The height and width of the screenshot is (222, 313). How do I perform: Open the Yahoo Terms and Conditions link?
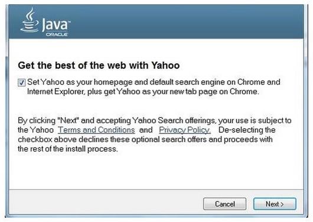click(x=96, y=130)
